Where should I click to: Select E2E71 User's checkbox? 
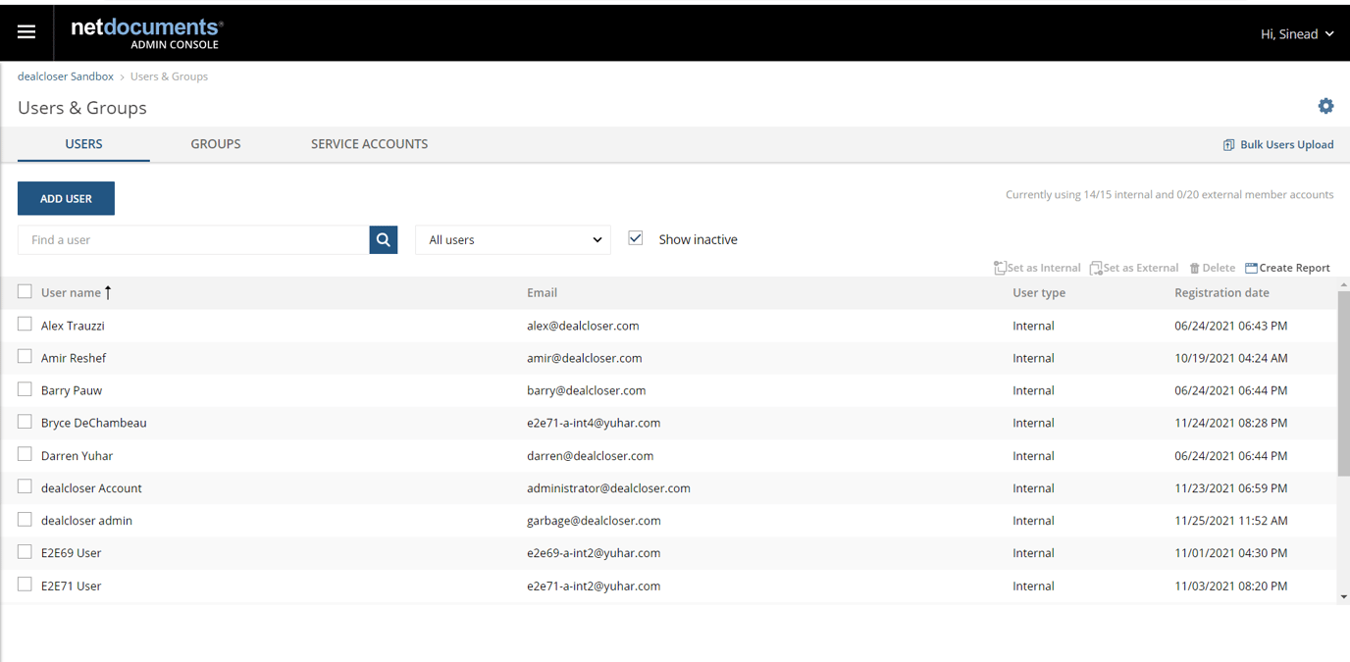tap(25, 585)
